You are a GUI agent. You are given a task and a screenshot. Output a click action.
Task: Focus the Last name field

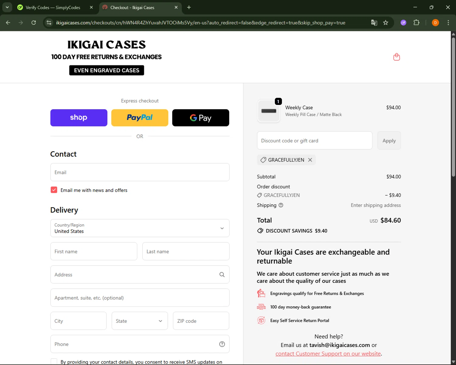186,251
